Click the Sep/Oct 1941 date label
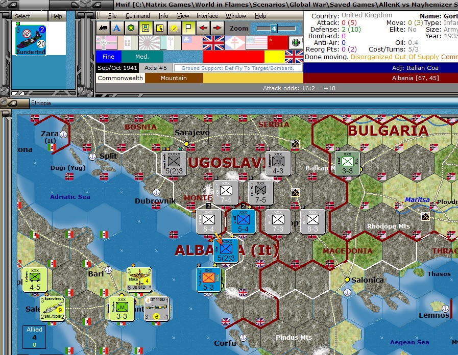458x355 pixels. [117, 68]
